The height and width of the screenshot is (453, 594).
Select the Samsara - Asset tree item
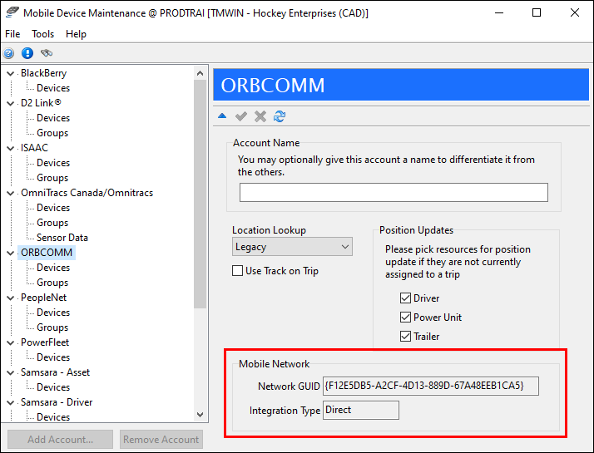tap(55, 372)
